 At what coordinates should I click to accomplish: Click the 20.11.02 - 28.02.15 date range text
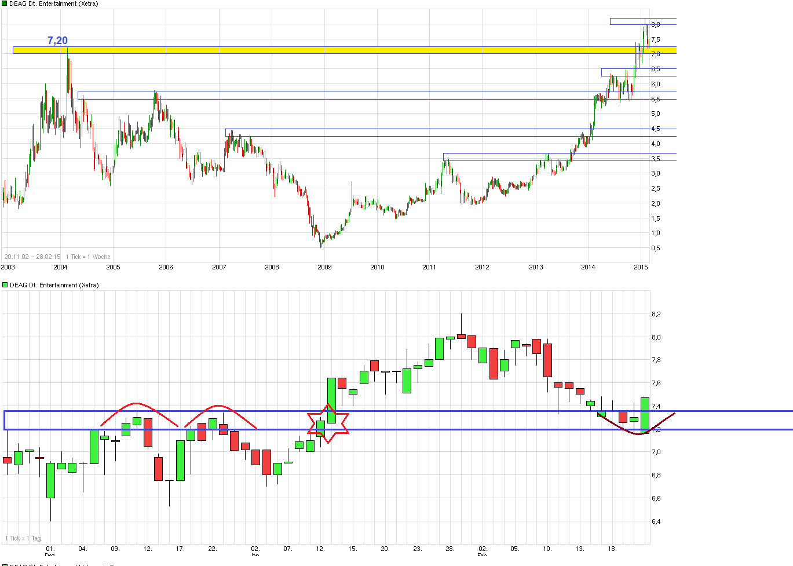[32, 256]
